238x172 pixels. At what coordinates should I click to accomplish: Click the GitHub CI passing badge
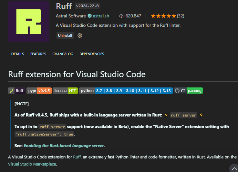188,91
